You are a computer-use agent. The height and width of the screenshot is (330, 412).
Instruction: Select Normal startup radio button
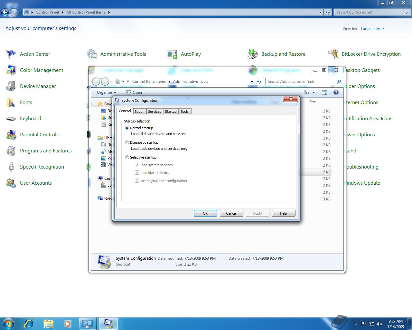[x=127, y=128]
